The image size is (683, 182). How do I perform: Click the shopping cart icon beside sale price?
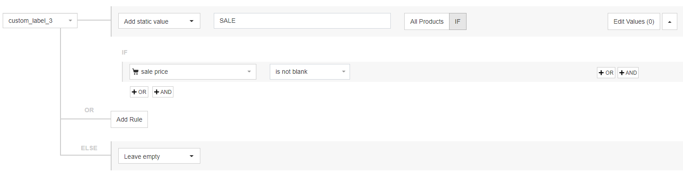coord(135,72)
